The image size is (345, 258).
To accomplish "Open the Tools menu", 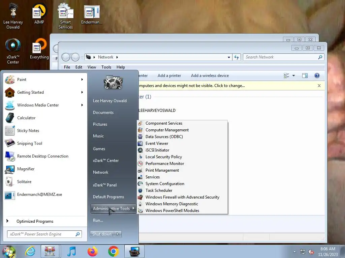I will pyautogui.click(x=106, y=67).
